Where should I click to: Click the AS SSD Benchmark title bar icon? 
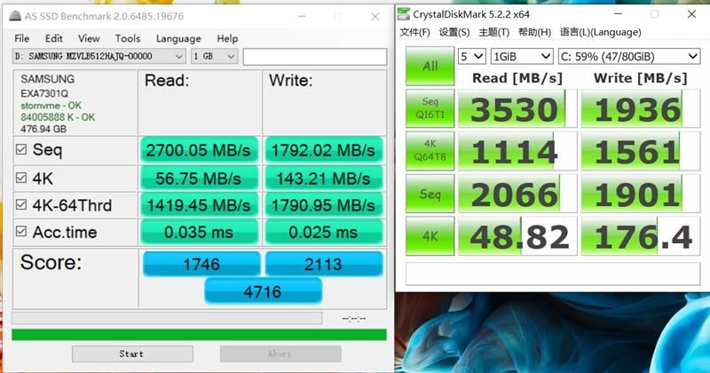[15, 16]
